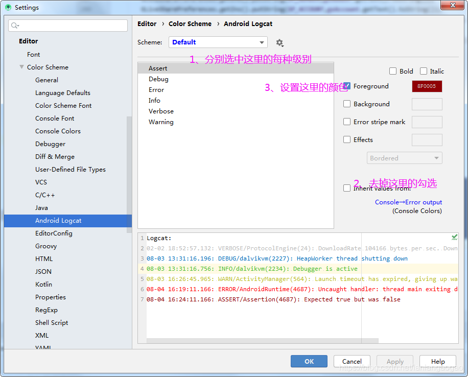Open XML color settings
Viewport: 468px width, 377px height.
pyautogui.click(x=42, y=336)
